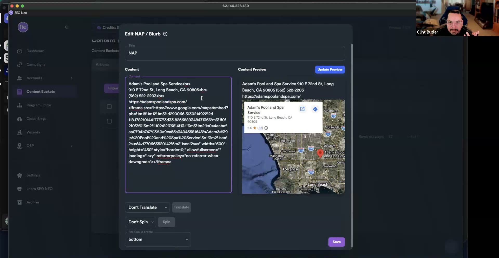Click the blue directions icon on the map card

pyautogui.click(x=315, y=109)
